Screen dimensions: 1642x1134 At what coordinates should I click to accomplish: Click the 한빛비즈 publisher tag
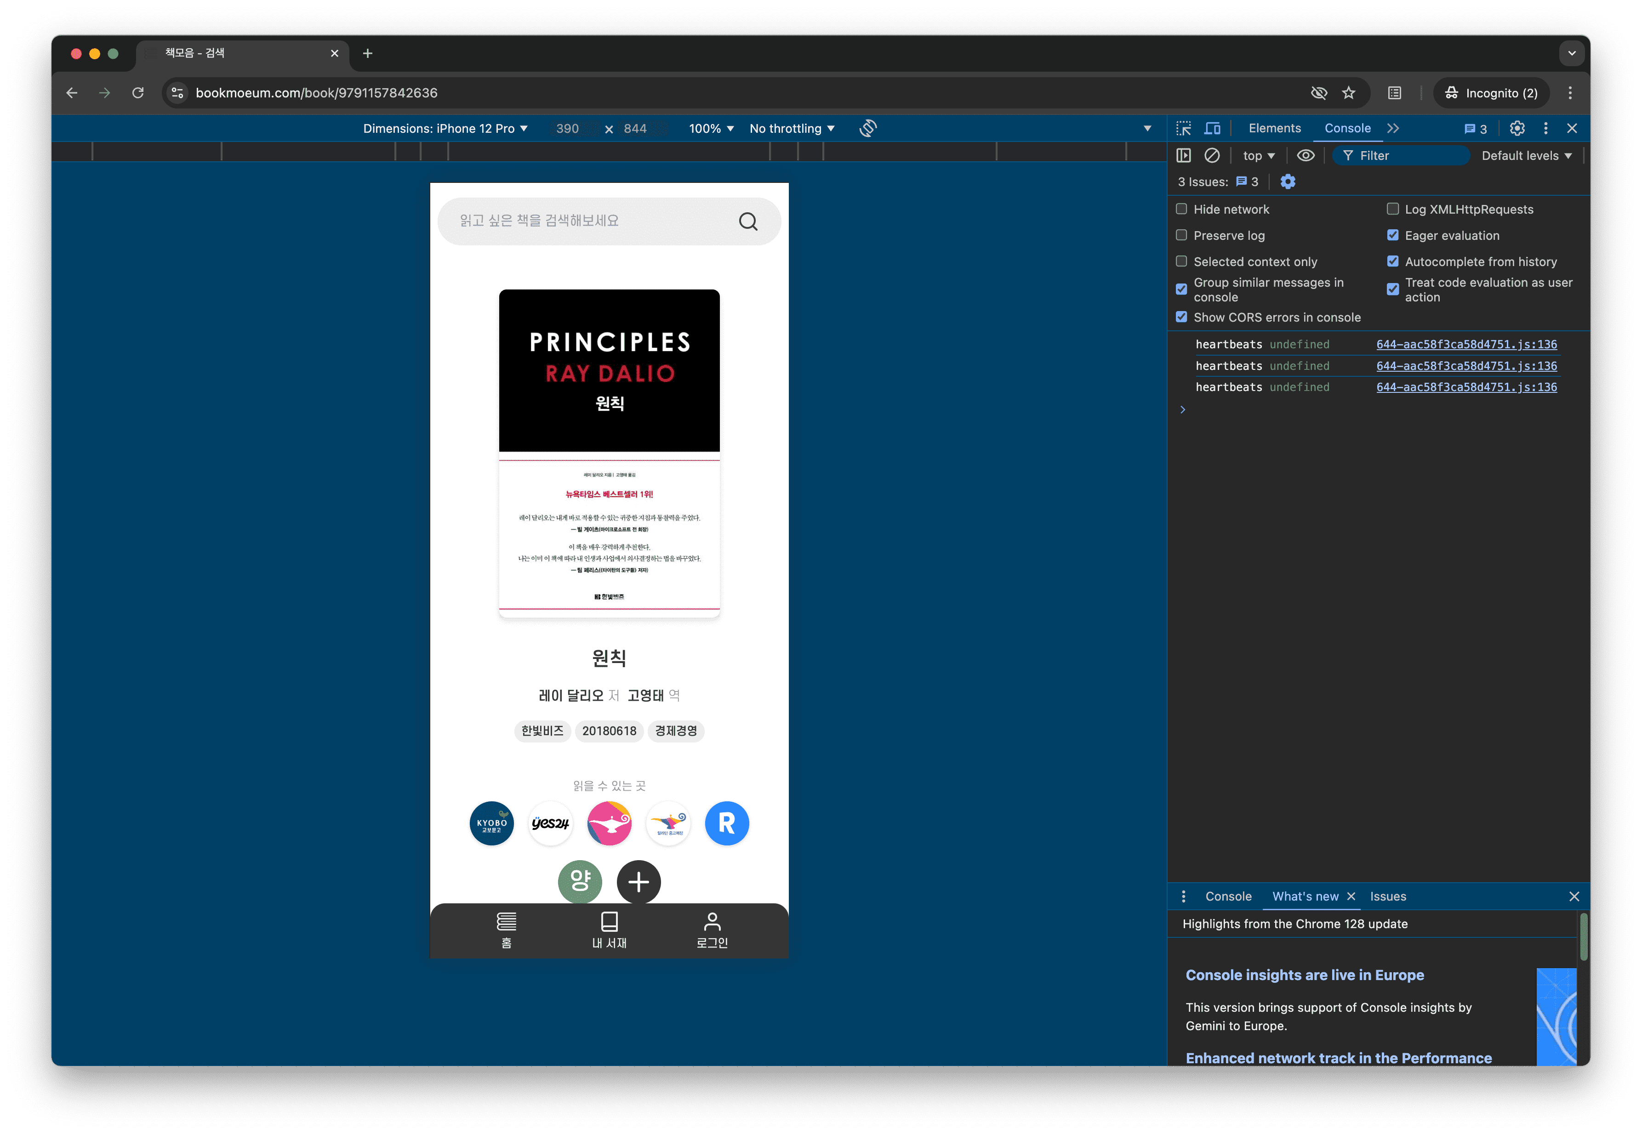[542, 731]
